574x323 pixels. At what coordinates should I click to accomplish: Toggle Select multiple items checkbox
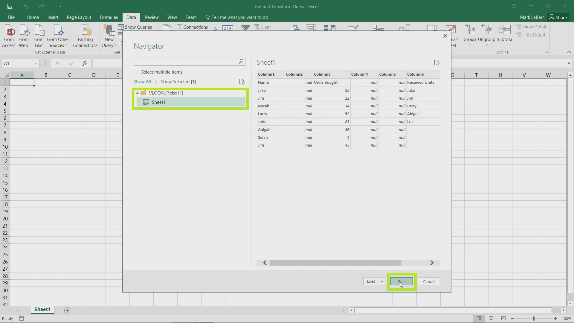(136, 72)
